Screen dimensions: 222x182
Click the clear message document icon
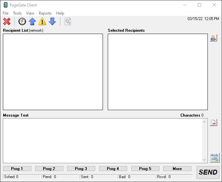(x=213, y=122)
